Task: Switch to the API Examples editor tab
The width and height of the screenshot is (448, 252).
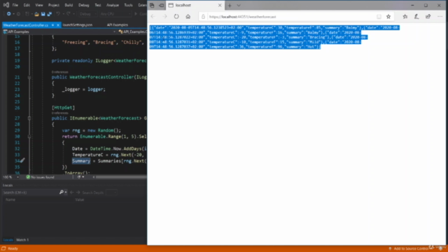Action: coord(118,25)
